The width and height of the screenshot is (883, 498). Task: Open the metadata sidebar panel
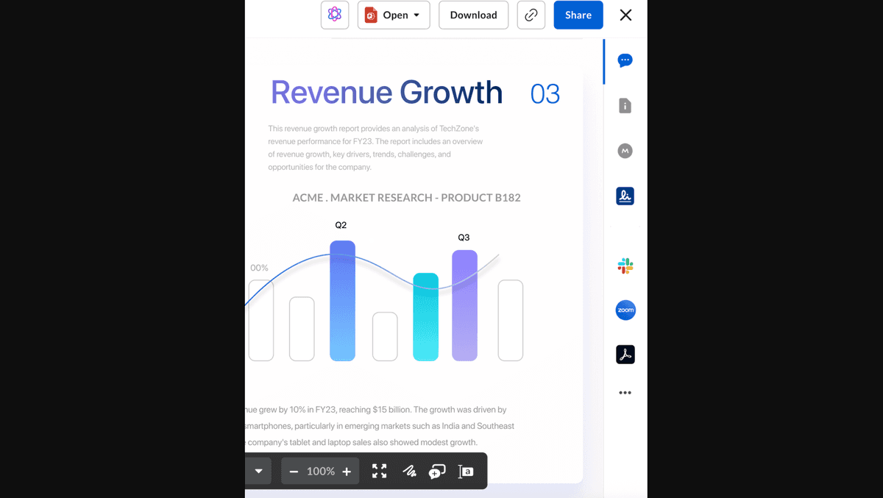pos(625,151)
